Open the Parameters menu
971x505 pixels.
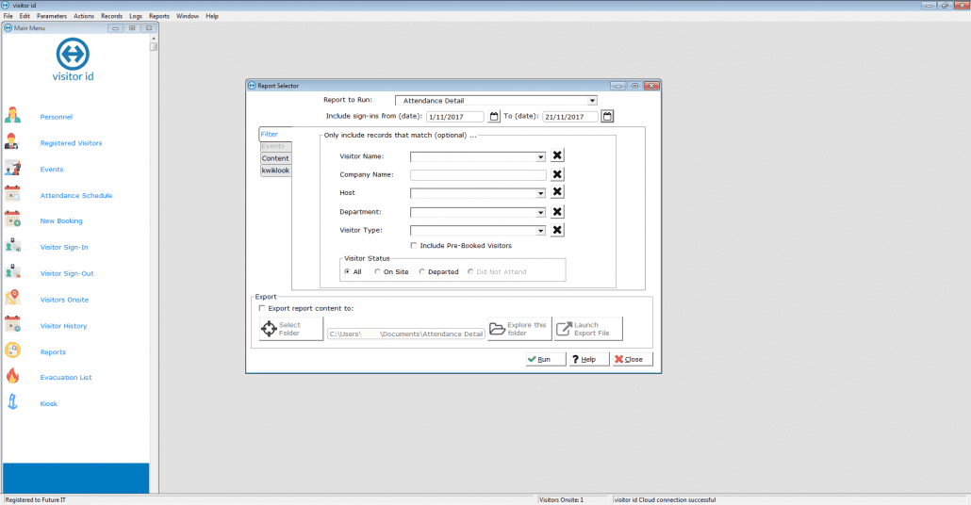52,16
